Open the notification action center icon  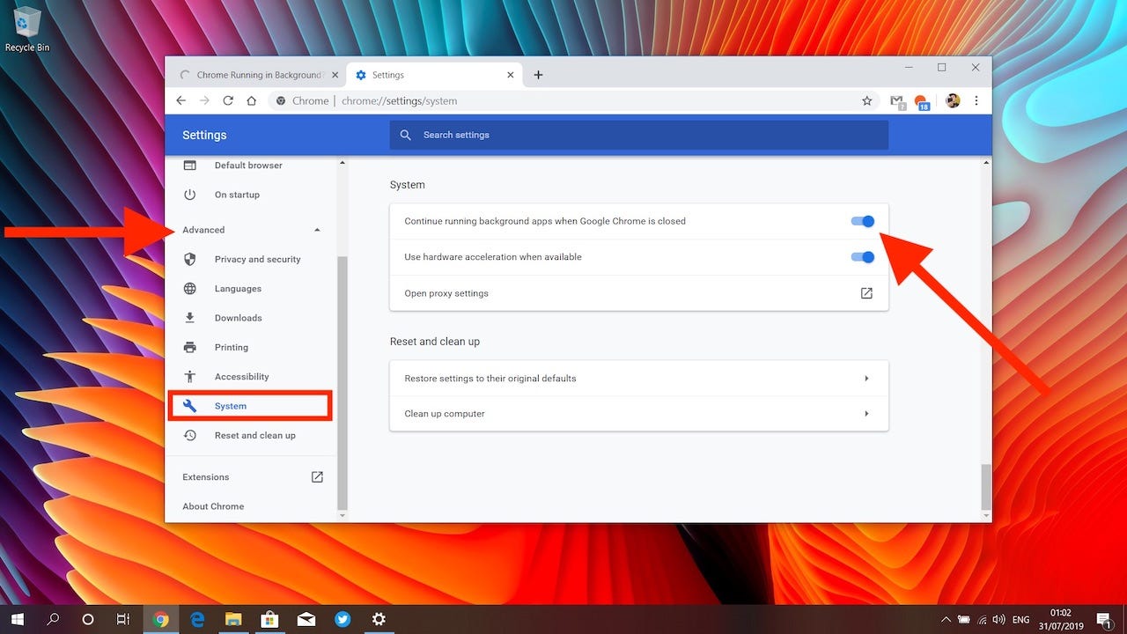1104,619
